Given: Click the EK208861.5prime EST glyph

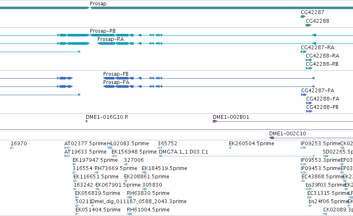Looking at the screenshot, I should pos(125,181).
